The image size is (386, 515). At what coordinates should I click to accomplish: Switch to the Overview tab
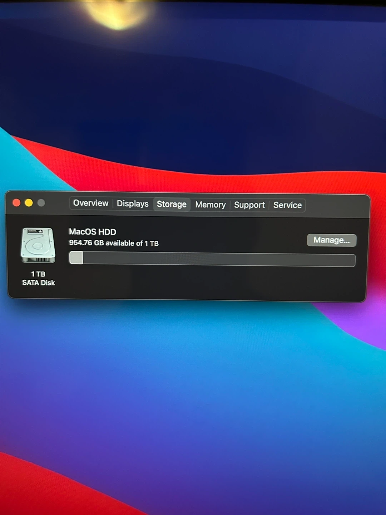pos(91,203)
